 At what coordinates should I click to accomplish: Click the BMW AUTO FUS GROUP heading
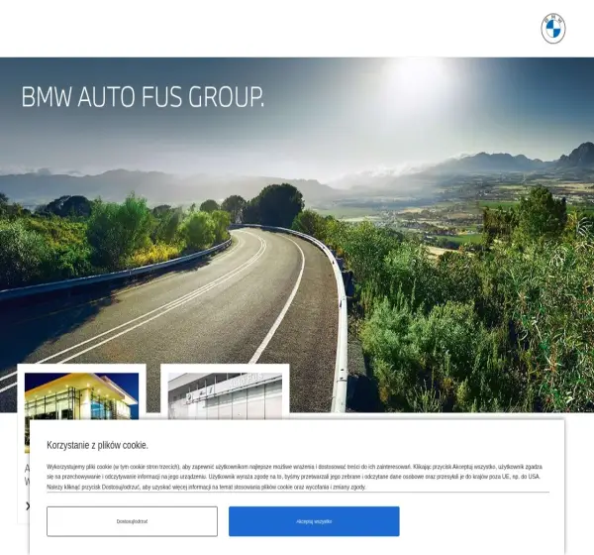143,97
